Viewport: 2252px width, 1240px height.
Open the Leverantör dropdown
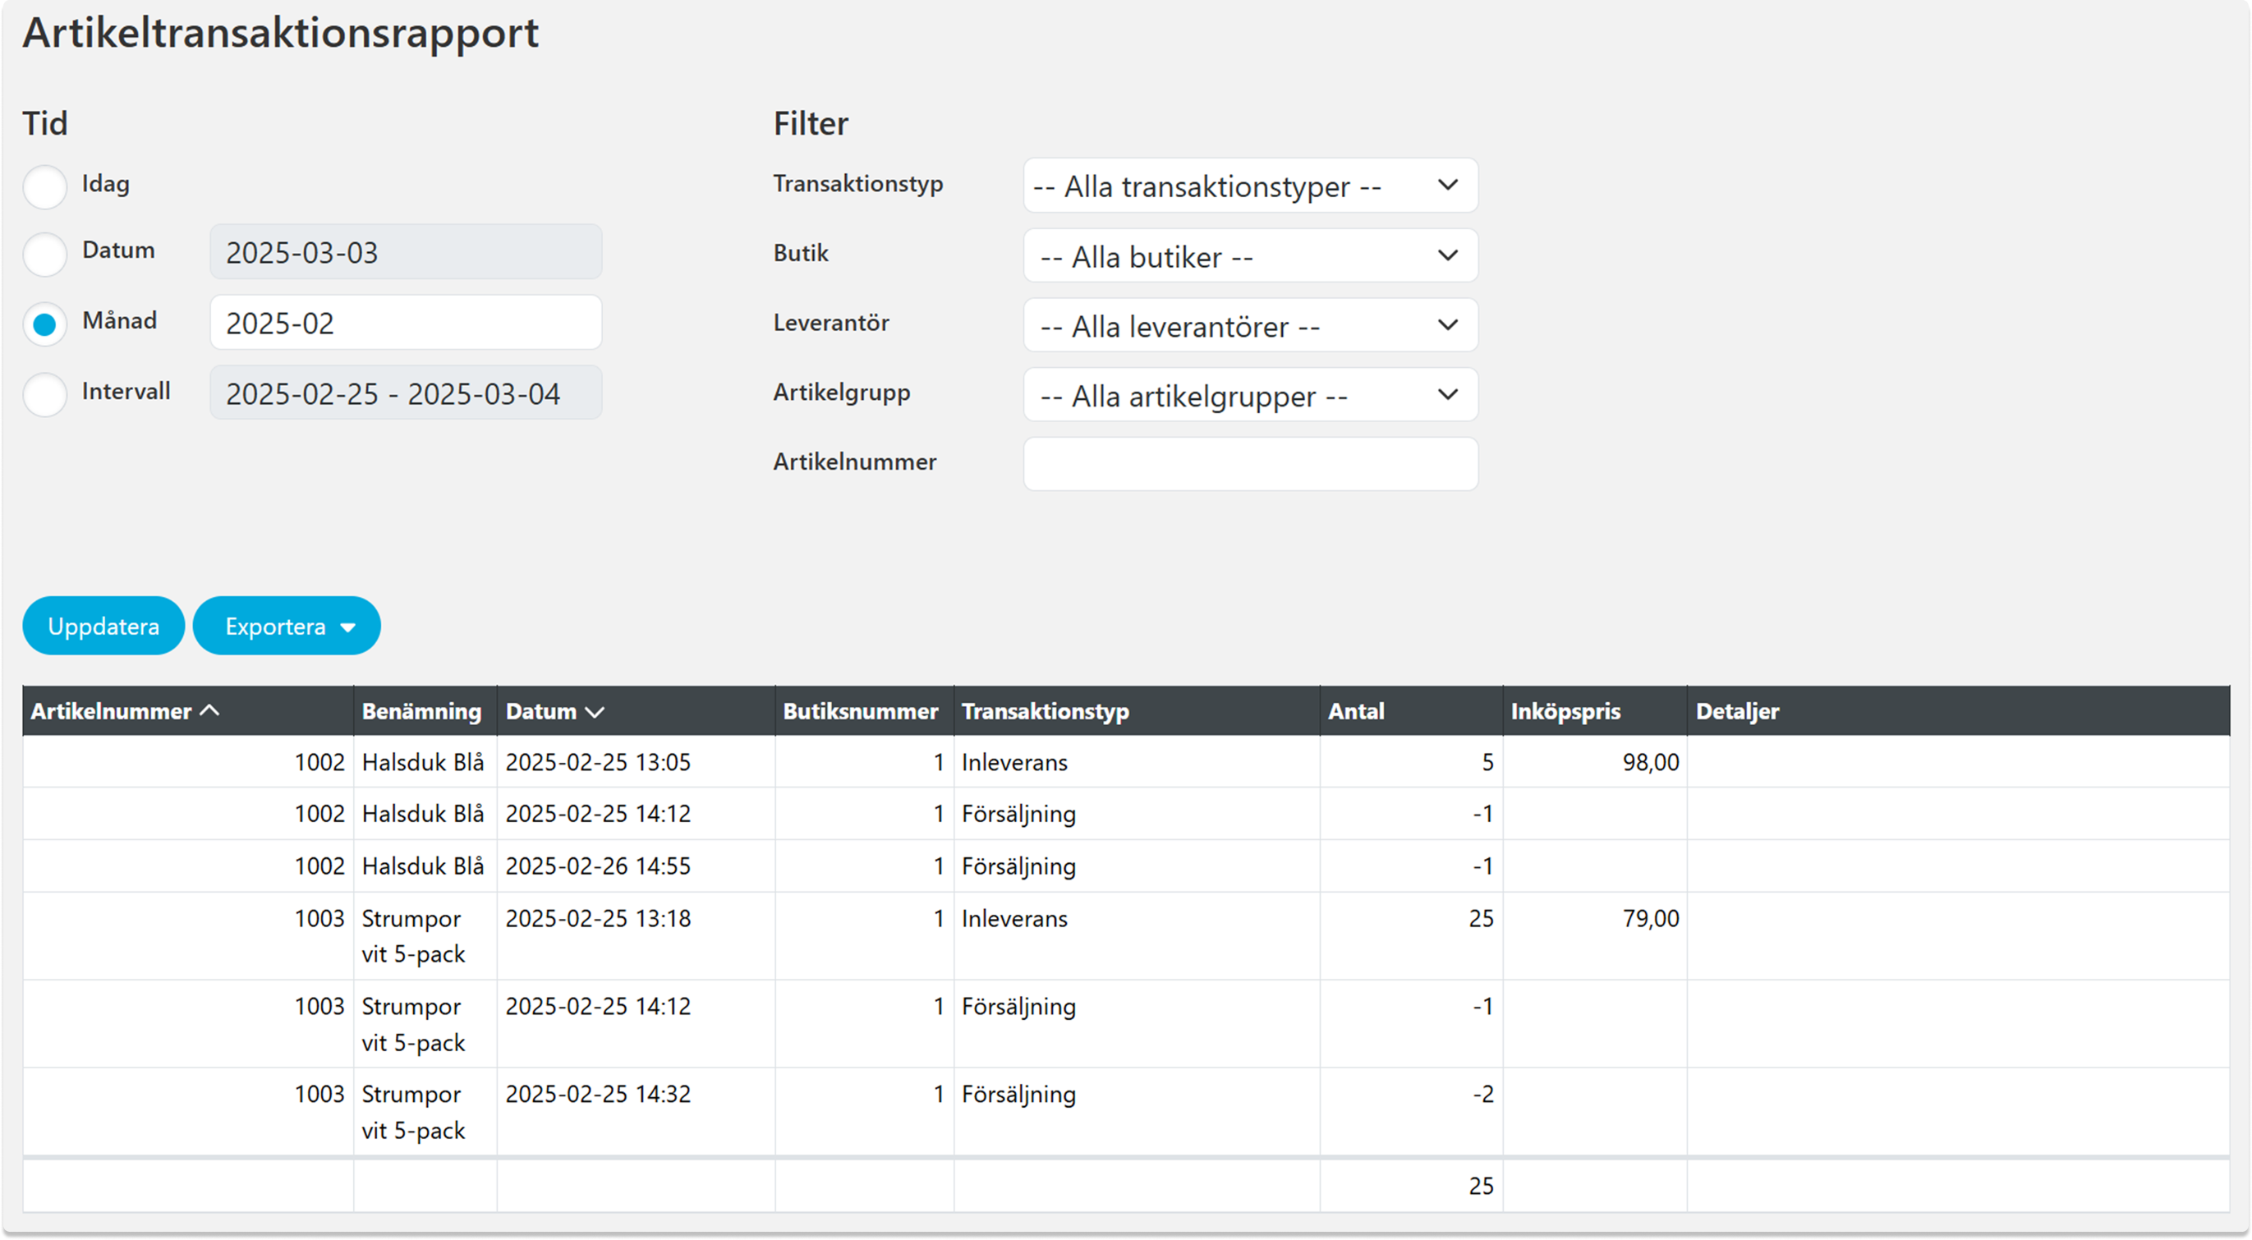1250,325
